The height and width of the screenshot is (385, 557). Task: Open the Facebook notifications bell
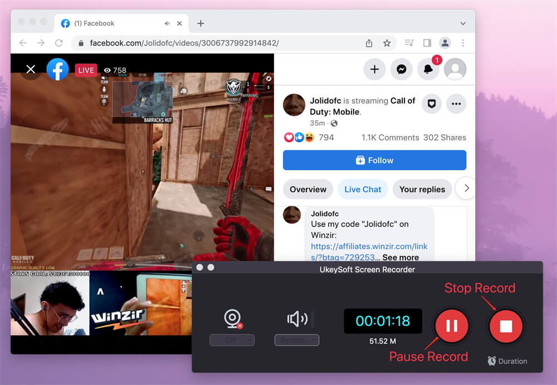(428, 69)
